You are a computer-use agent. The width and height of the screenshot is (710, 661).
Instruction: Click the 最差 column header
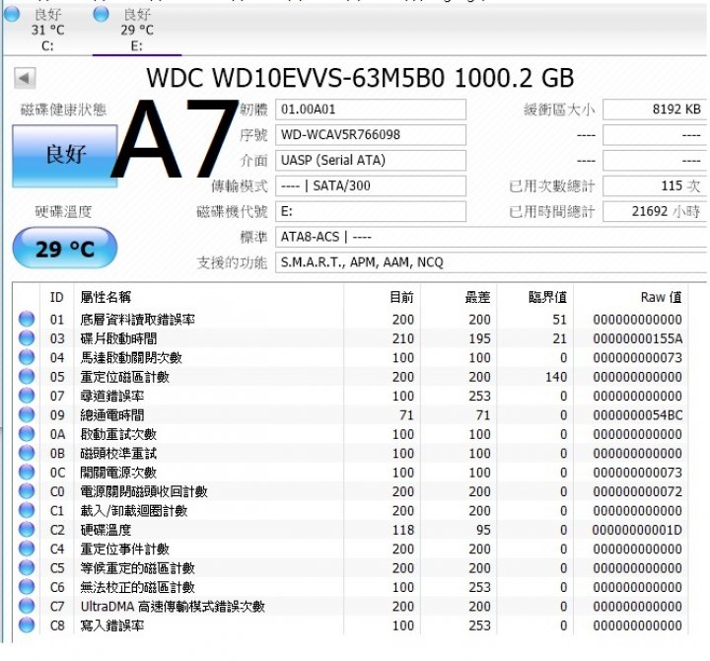(x=459, y=297)
